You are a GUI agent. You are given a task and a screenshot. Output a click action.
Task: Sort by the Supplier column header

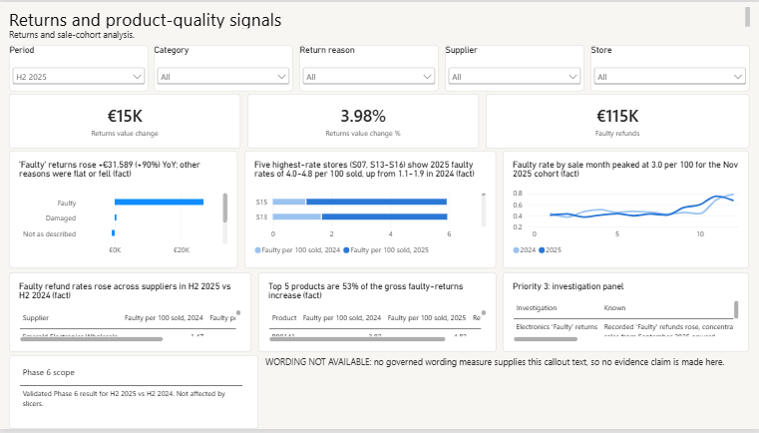[x=35, y=318]
